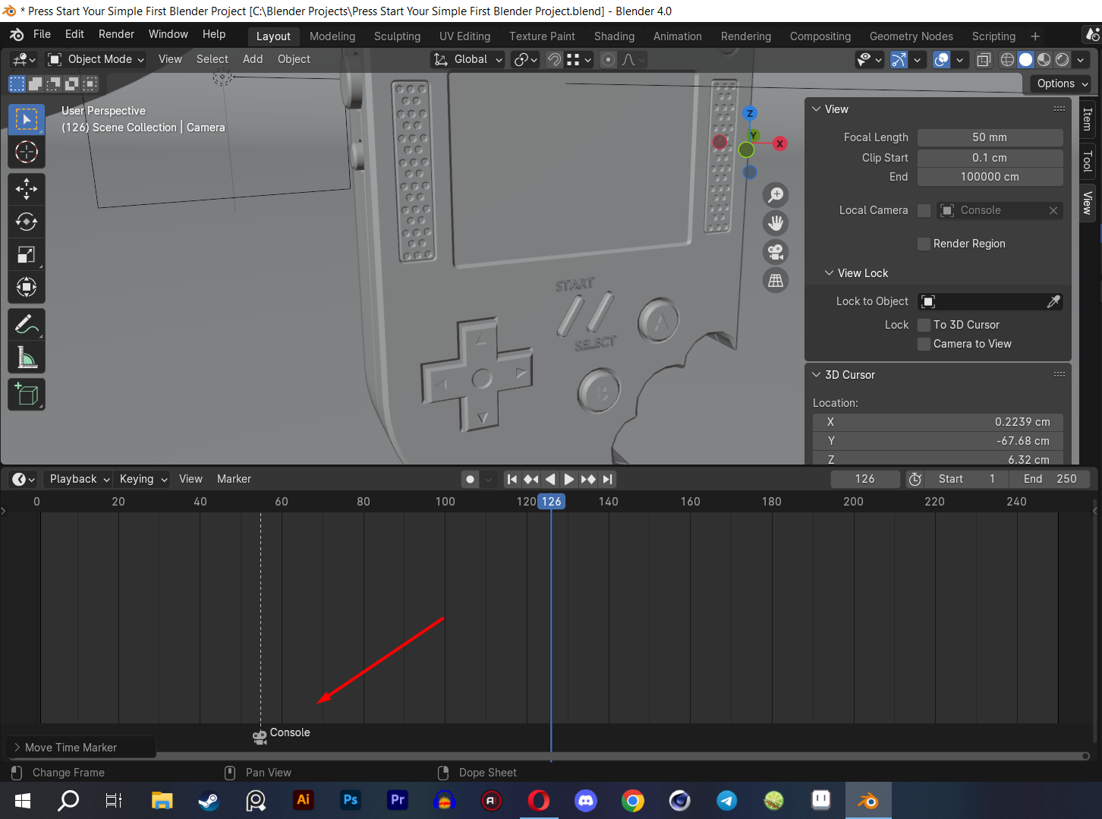This screenshot has width=1102, height=819.
Task: Open the shading options dropdown arrow
Action: point(1080,59)
